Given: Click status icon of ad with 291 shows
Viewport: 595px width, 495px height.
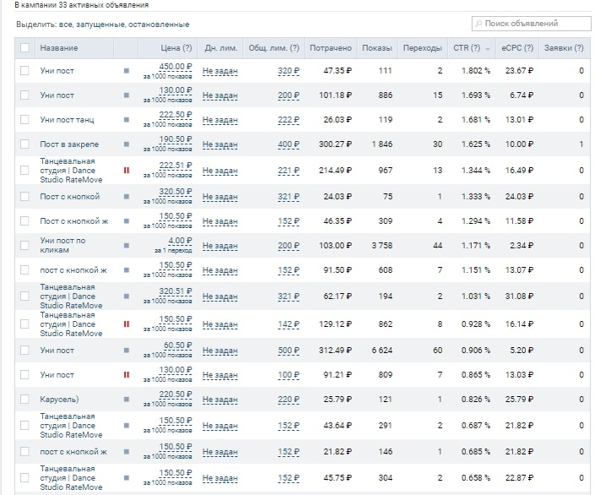Looking at the screenshot, I should (x=127, y=426).
